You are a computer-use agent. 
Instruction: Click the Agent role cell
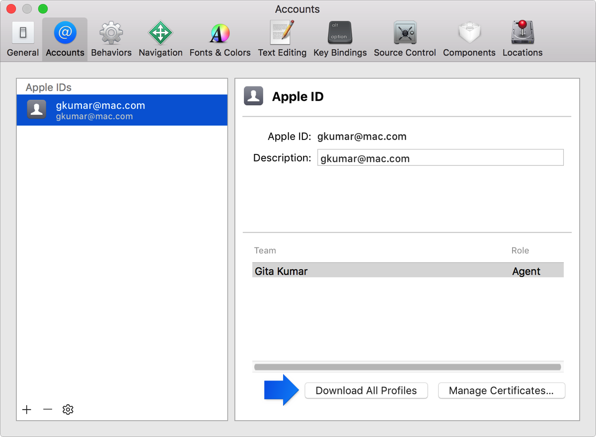click(526, 271)
